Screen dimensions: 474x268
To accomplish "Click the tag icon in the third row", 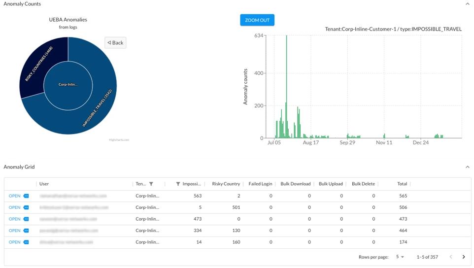I will (26, 219).
